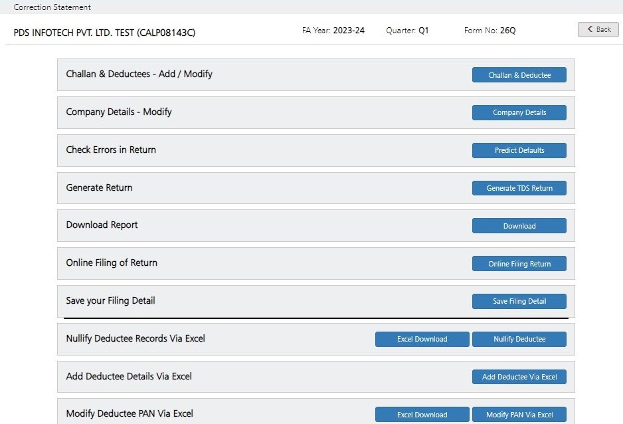Generate the TDS Return

[519, 188]
